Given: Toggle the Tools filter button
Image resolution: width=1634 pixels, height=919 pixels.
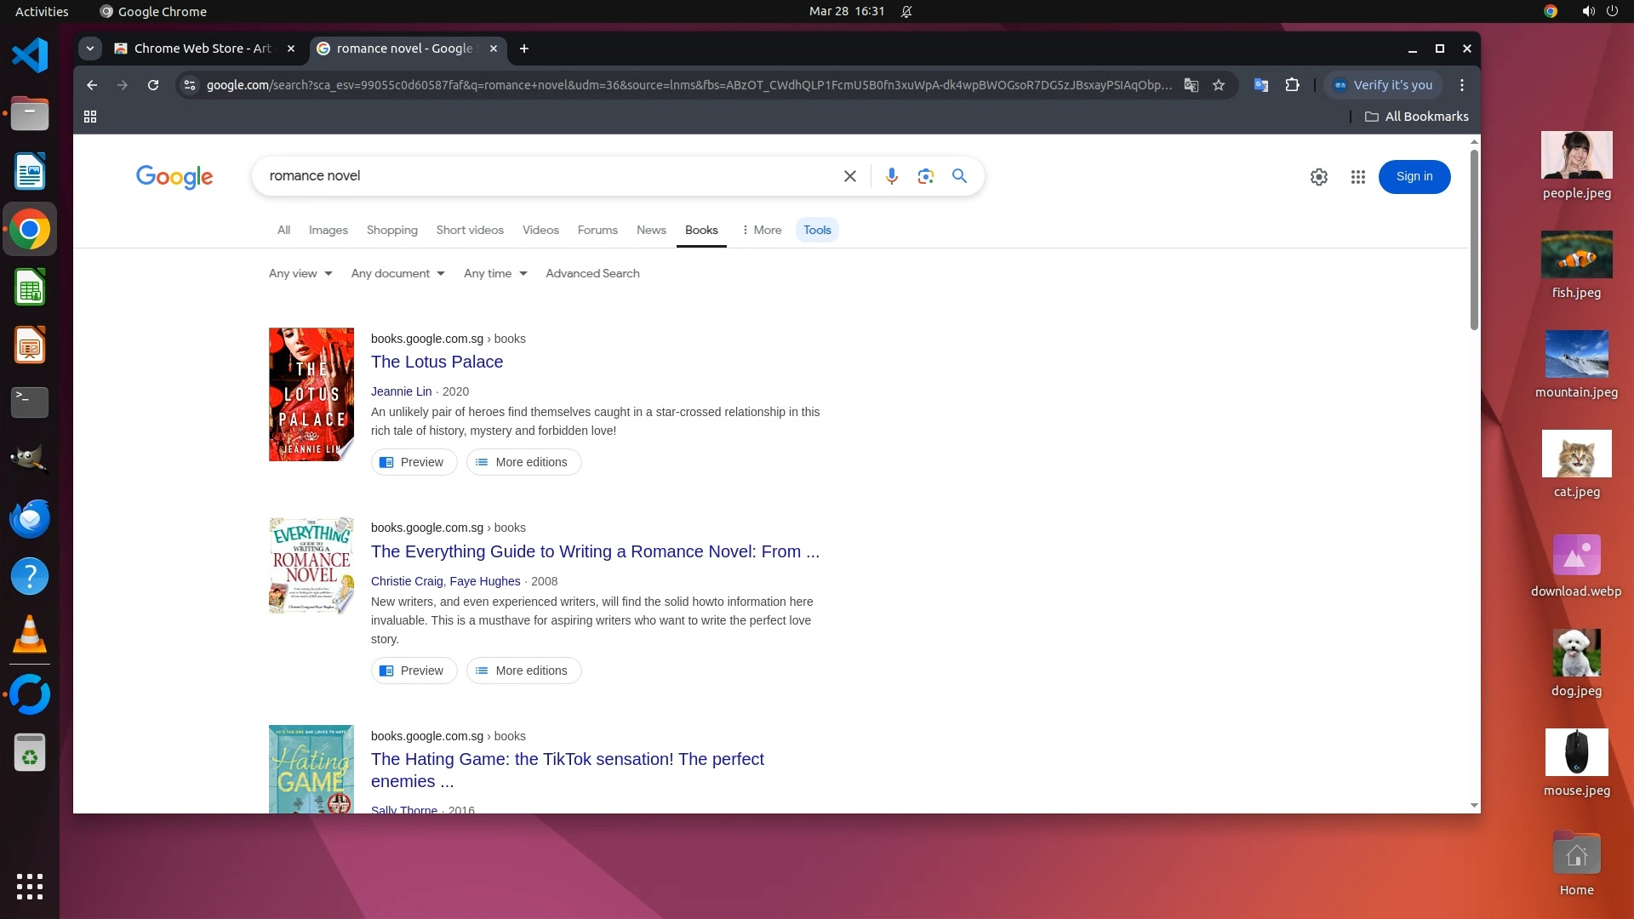Looking at the screenshot, I should pos(816,230).
